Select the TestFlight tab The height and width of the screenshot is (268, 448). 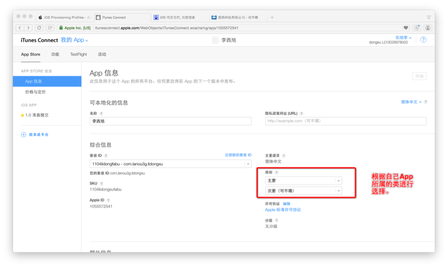tap(79, 54)
